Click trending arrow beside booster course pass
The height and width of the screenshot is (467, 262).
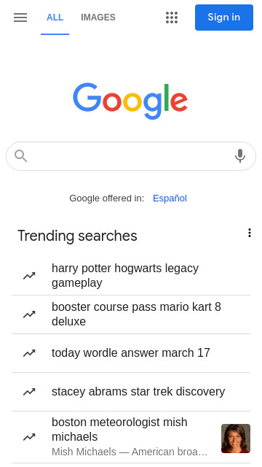point(29,314)
